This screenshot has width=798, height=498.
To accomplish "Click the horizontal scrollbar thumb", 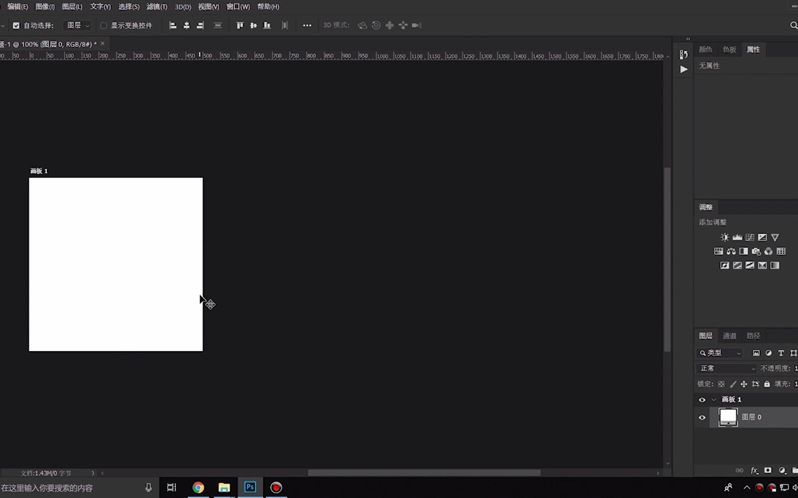I will [x=424, y=473].
